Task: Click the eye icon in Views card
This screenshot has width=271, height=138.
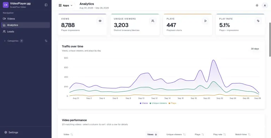Action: (x=100, y=21)
